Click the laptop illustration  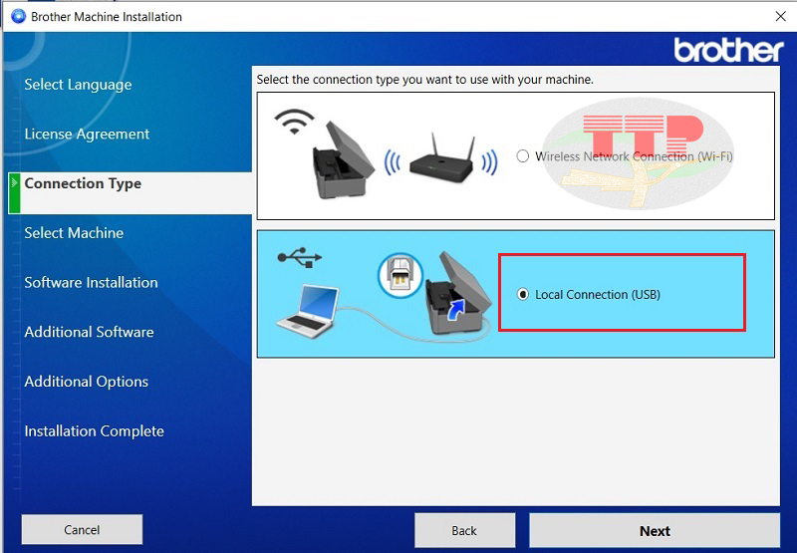click(308, 312)
